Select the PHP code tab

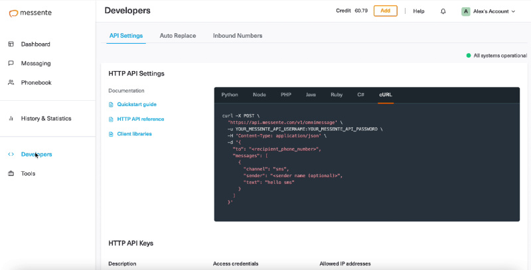286,95
